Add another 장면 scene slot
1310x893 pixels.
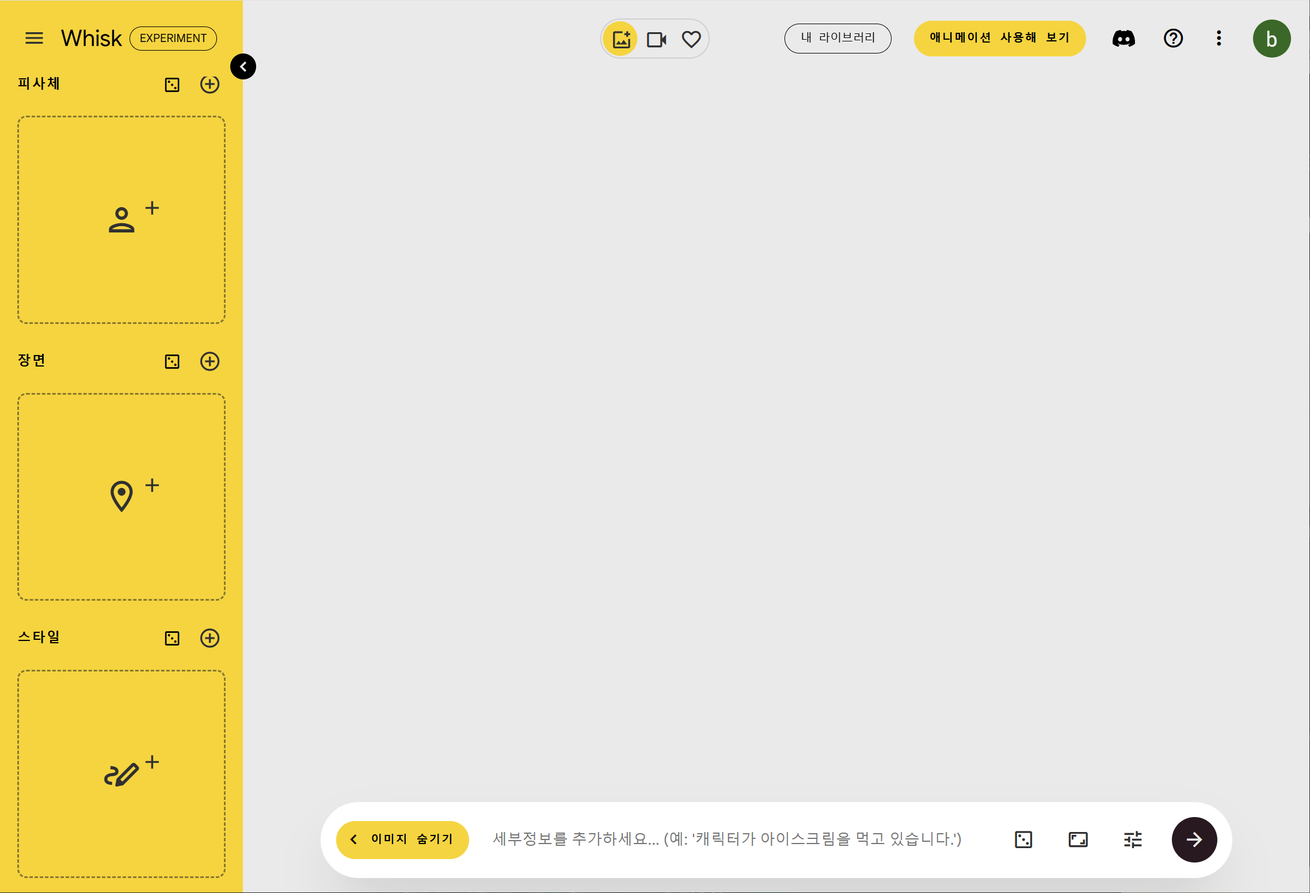[x=210, y=361]
